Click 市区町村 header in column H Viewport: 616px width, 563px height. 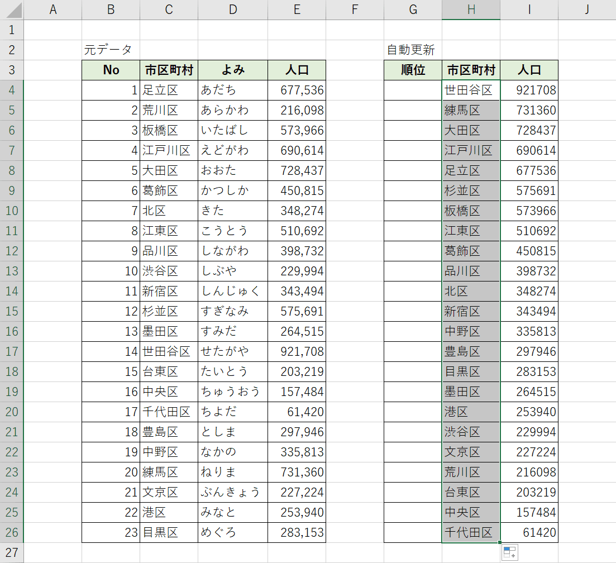(471, 70)
